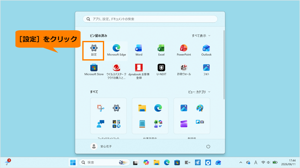Open Excel from the pinned apps

(x=161, y=50)
